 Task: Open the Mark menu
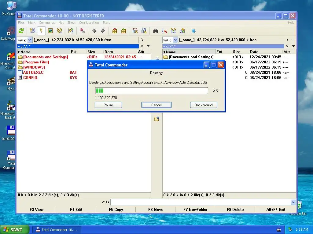coord(31,23)
